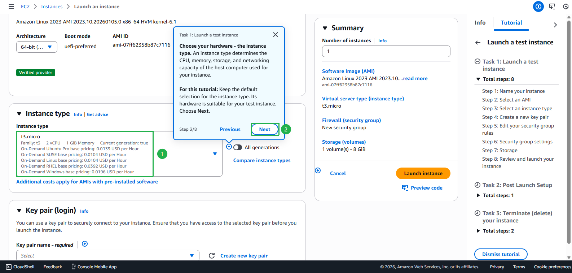572x273 pixels.
Task: Collapse the Instance type section
Action: [19, 114]
